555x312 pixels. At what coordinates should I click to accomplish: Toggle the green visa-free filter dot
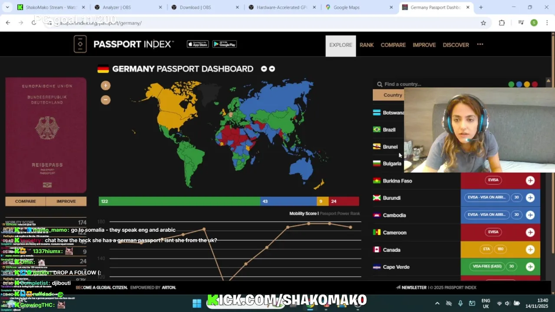tap(511, 84)
